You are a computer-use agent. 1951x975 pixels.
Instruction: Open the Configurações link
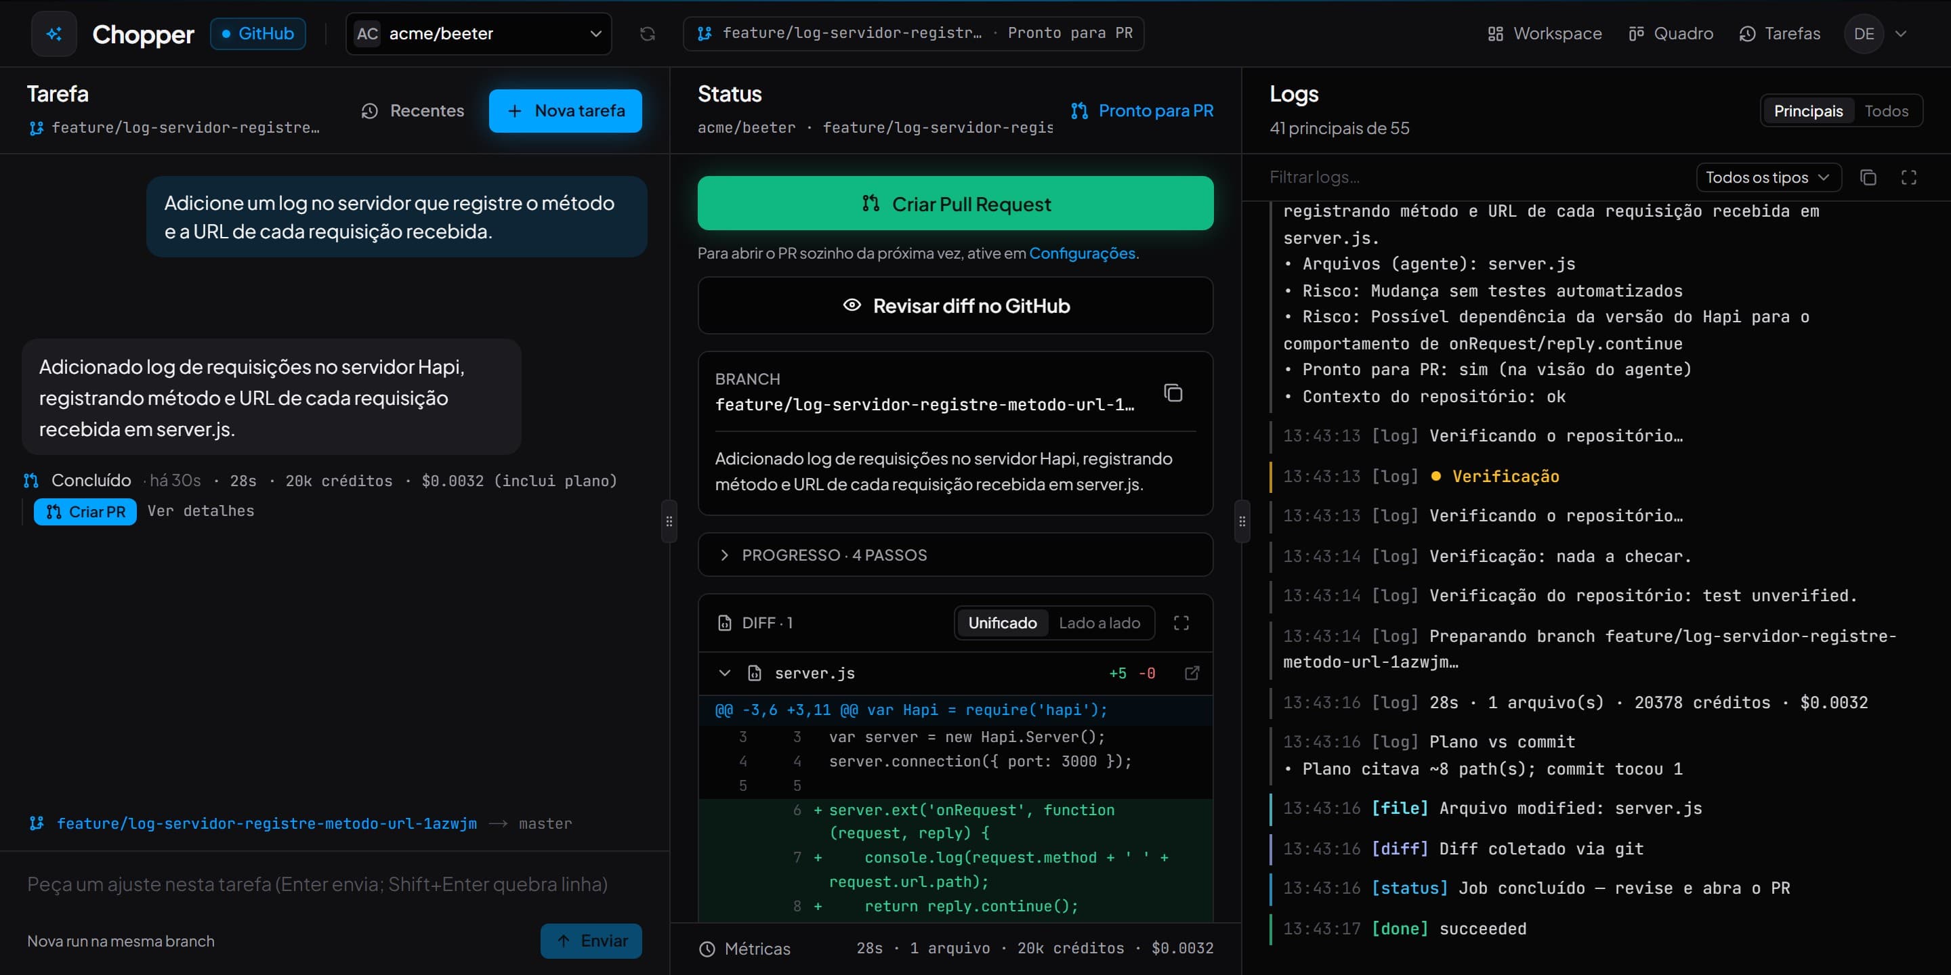pyautogui.click(x=1082, y=253)
